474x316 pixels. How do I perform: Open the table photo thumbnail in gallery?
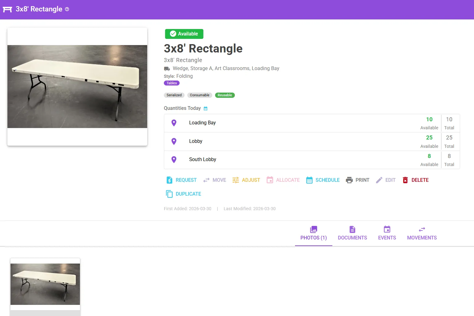pyautogui.click(x=45, y=284)
